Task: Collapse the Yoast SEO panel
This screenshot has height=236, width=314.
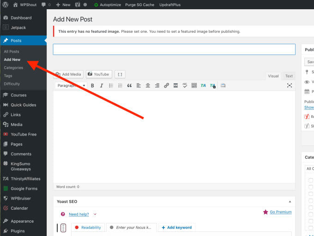Action: point(290,201)
